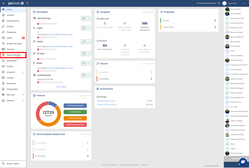The image size is (249, 168).
Task: Click the Leads red notification badge
Action: 23,38
